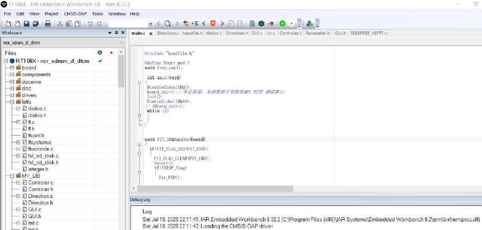The width and height of the screenshot is (482, 230).
Task: Click the Cut scissors icon
Action: [x=60, y=24]
